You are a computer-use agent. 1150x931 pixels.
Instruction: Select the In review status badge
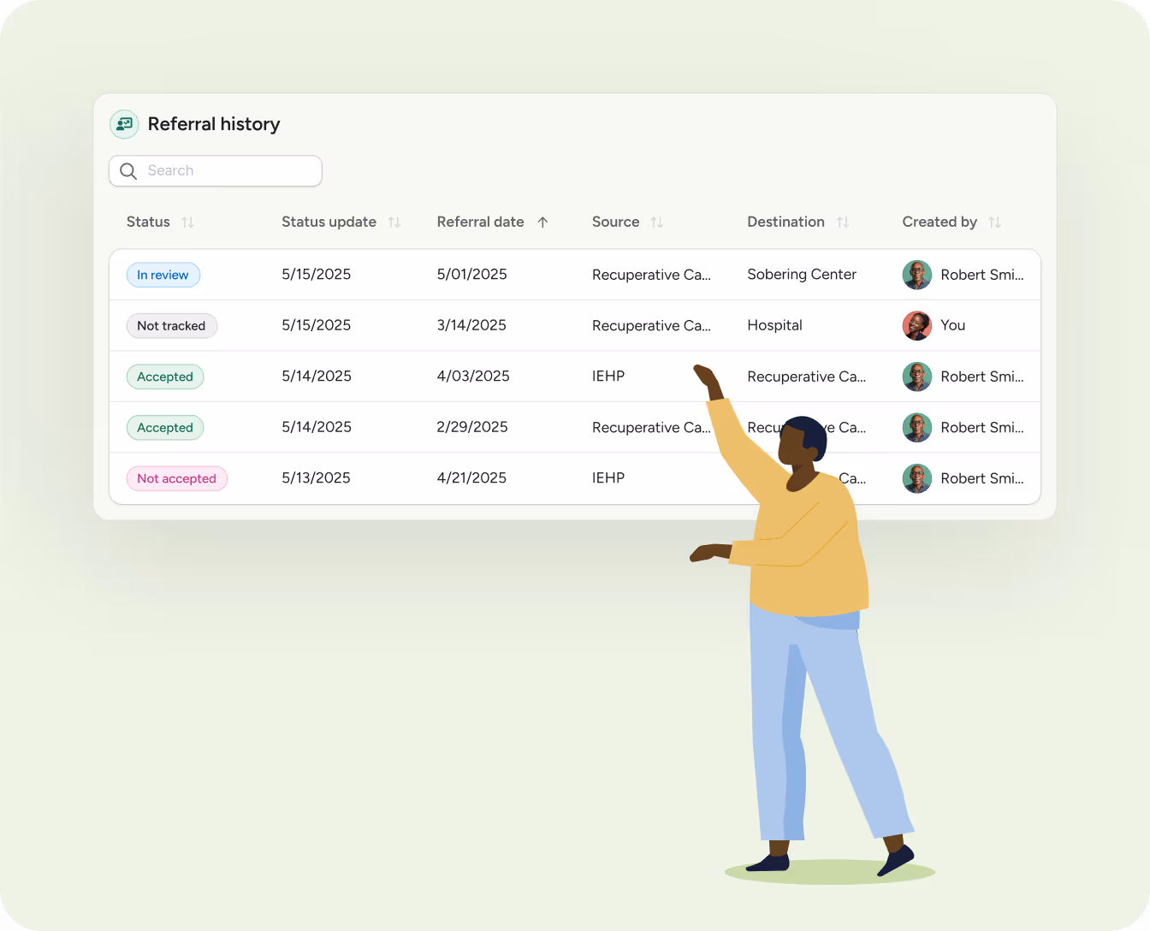163,275
